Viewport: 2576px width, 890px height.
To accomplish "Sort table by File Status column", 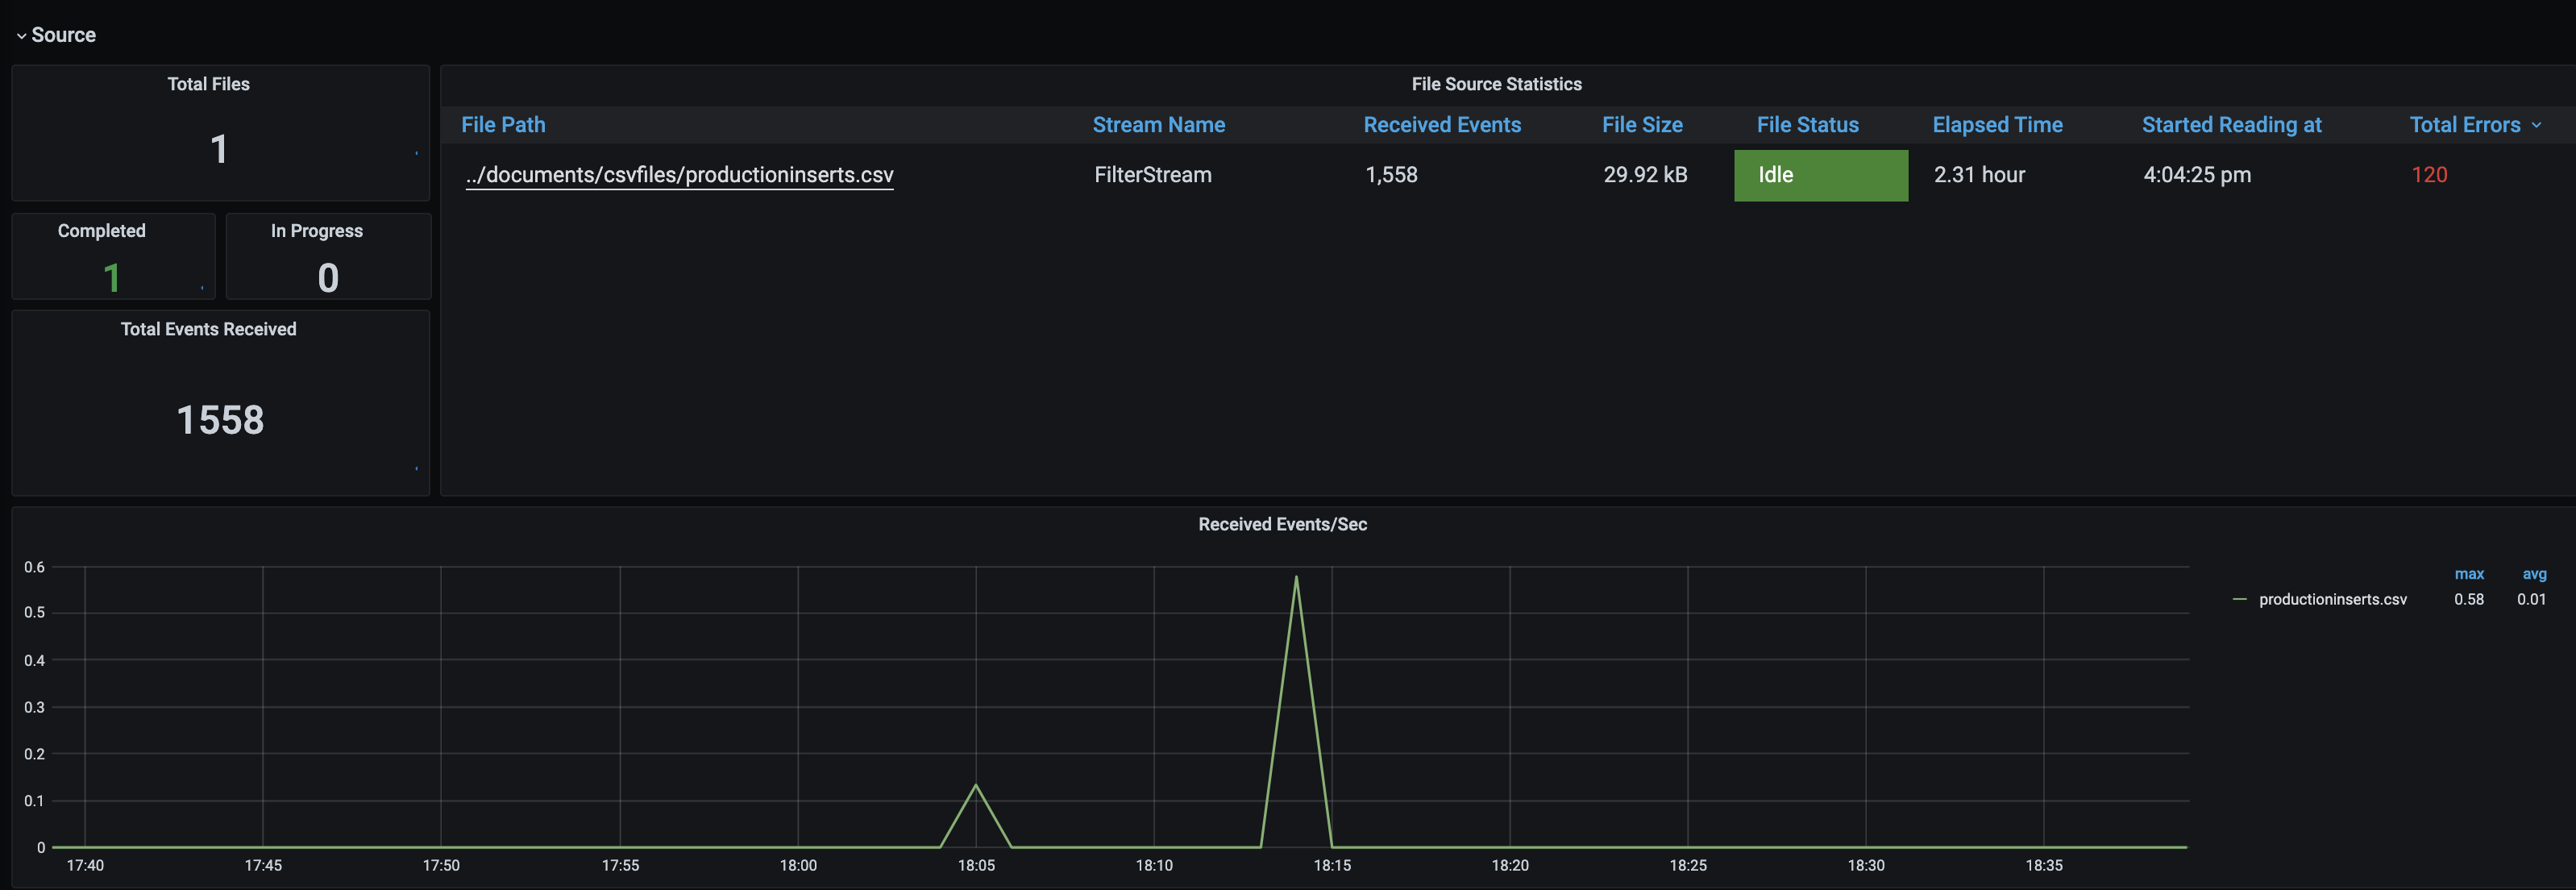I will click(x=1807, y=125).
